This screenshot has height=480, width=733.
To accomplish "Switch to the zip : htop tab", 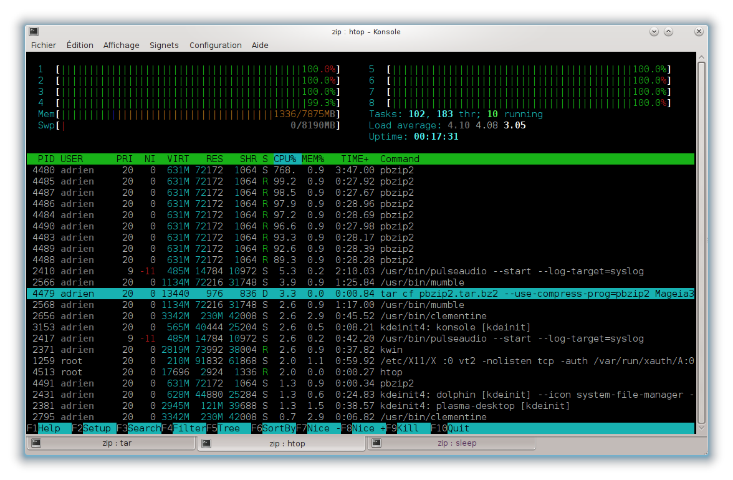I will tap(282, 443).
